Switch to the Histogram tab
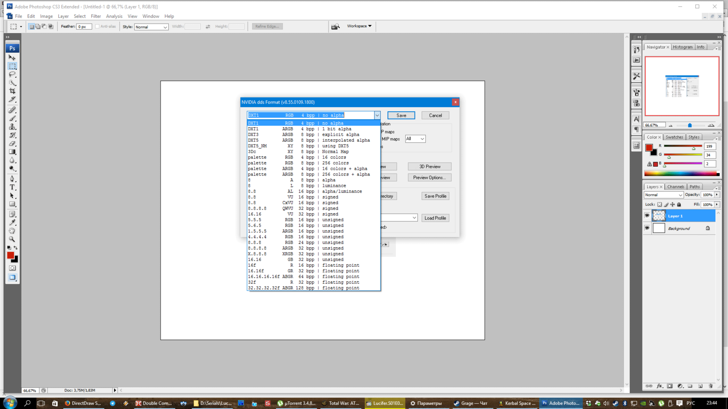The width and height of the screenshot is (728, 409). 682,47
